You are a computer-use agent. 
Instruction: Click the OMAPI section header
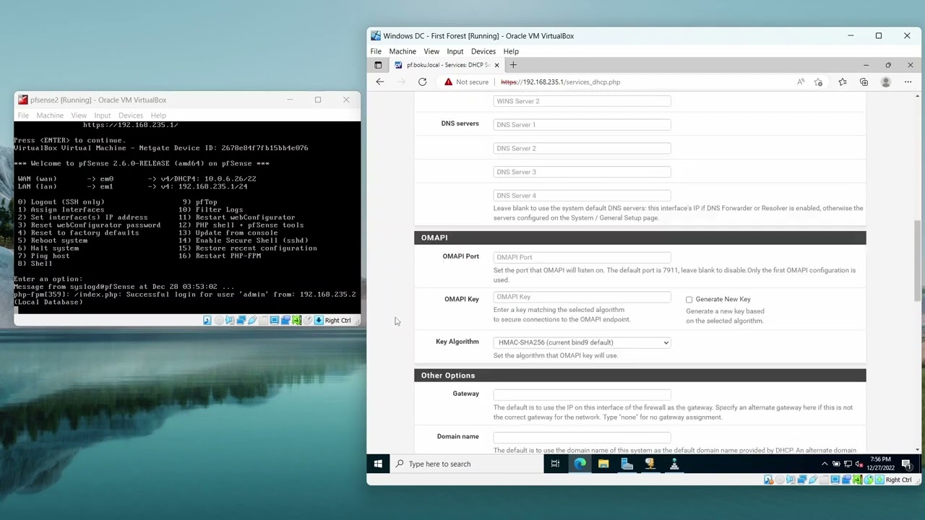(x=640, y=238)
